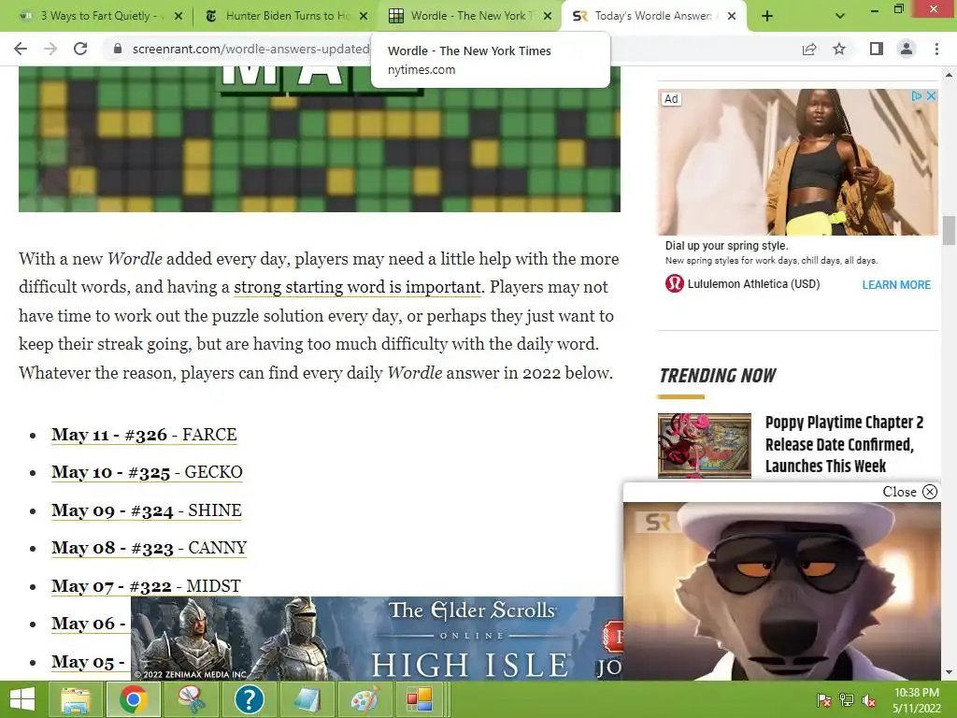The height and width of the screenshot is (718, 957).
Task: Click the scrollbar up arrow
Action: tap(949, 75)
